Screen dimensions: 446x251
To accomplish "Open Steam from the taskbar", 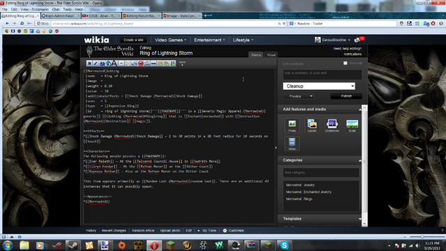I will tap(72, 245).
